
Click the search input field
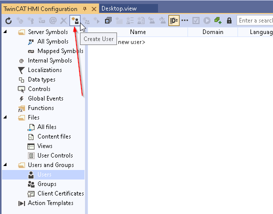pos(255,20)
